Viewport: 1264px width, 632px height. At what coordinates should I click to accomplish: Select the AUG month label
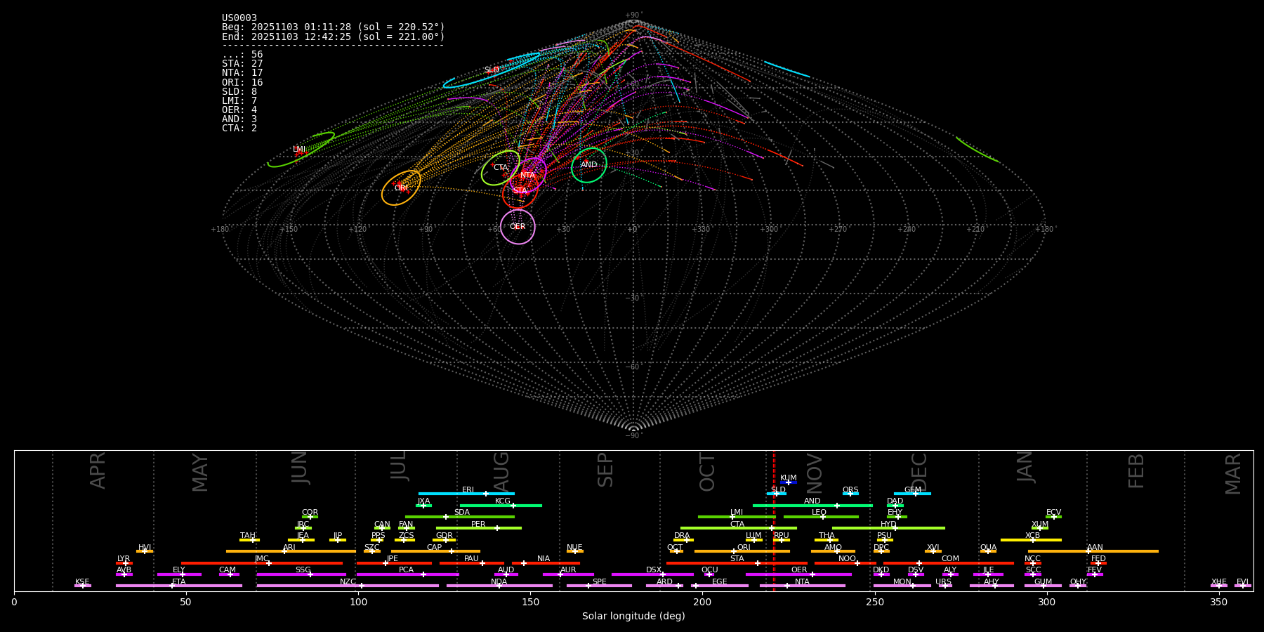(x=501, y=472)
